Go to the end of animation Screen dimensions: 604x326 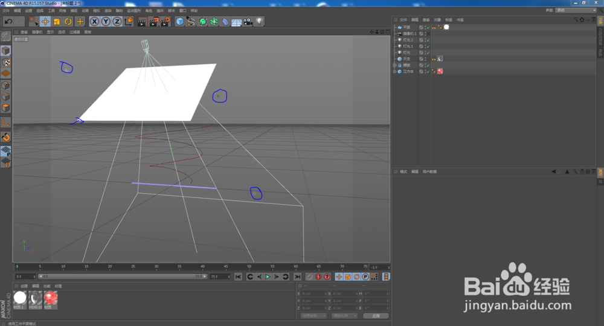[297, 276]
